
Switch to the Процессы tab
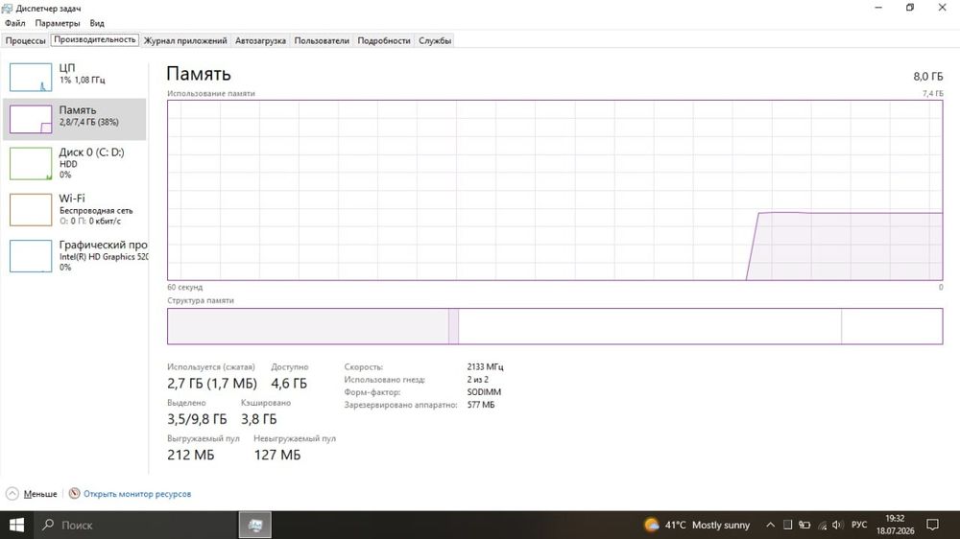click(x=26, y=40)
